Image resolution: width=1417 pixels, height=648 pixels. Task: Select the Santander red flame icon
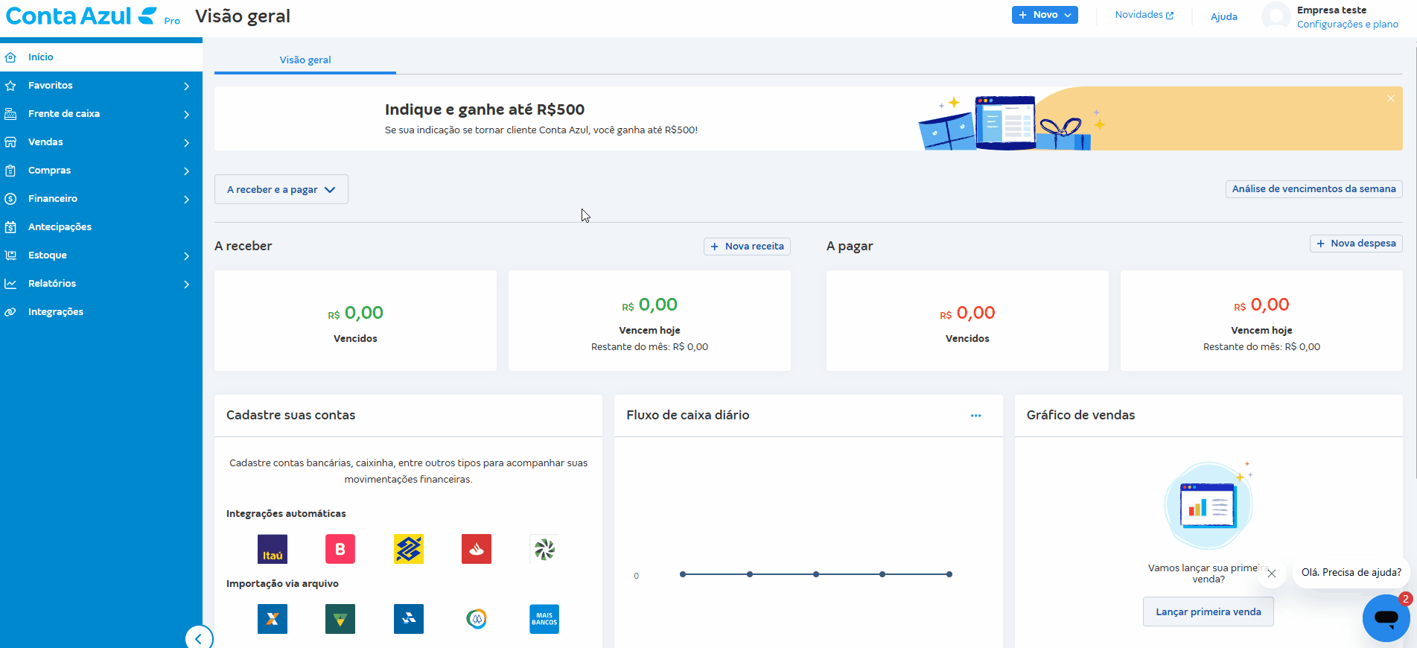477,549
